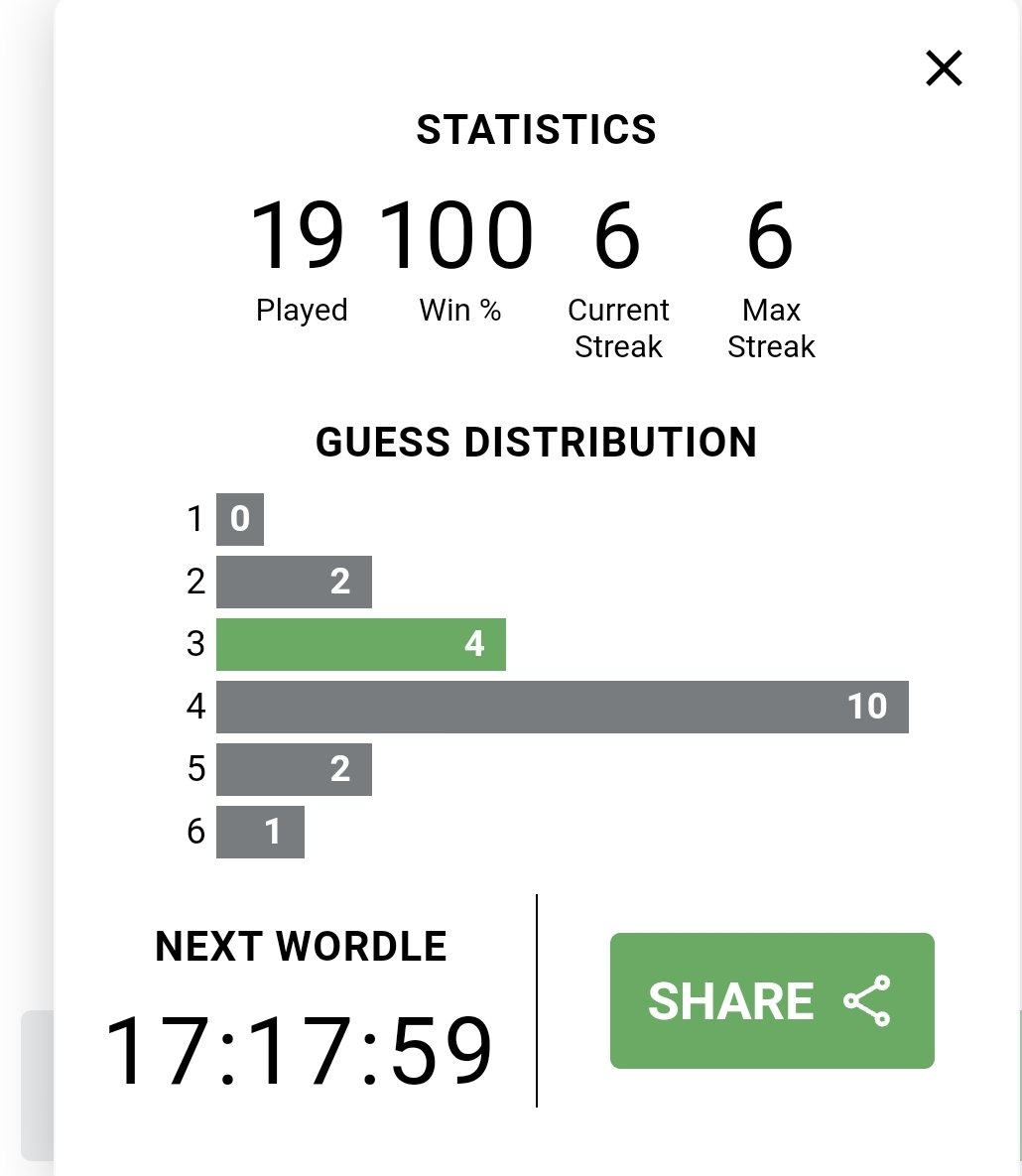Click the Current Streak number

[617, 235]
